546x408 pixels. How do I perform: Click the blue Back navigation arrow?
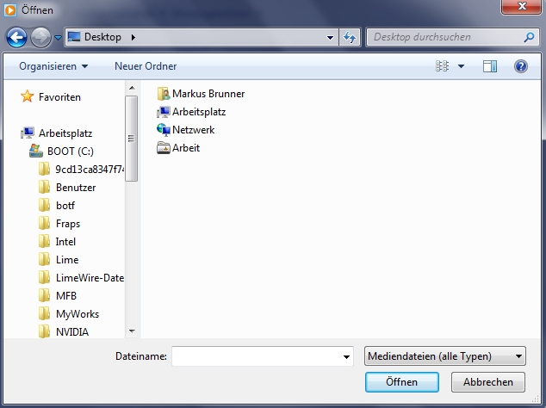17,38
